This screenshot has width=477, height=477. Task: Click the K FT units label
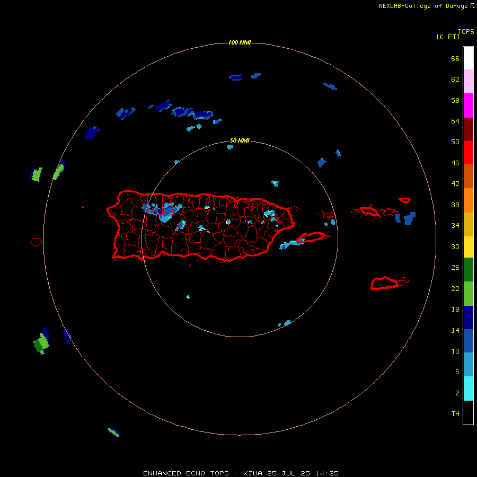pos(448,37)
